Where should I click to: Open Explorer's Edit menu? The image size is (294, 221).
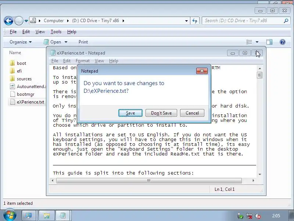tap(26, 32)
